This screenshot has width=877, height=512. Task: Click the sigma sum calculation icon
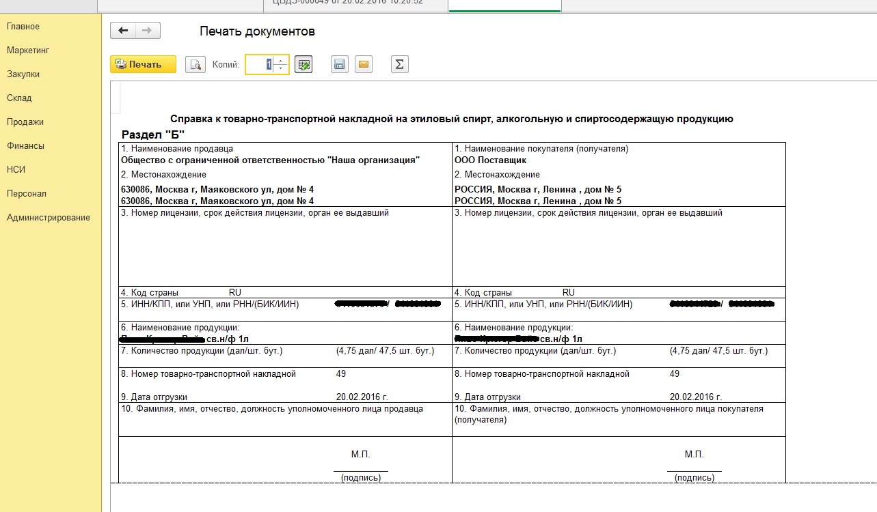tap(399, 64)
